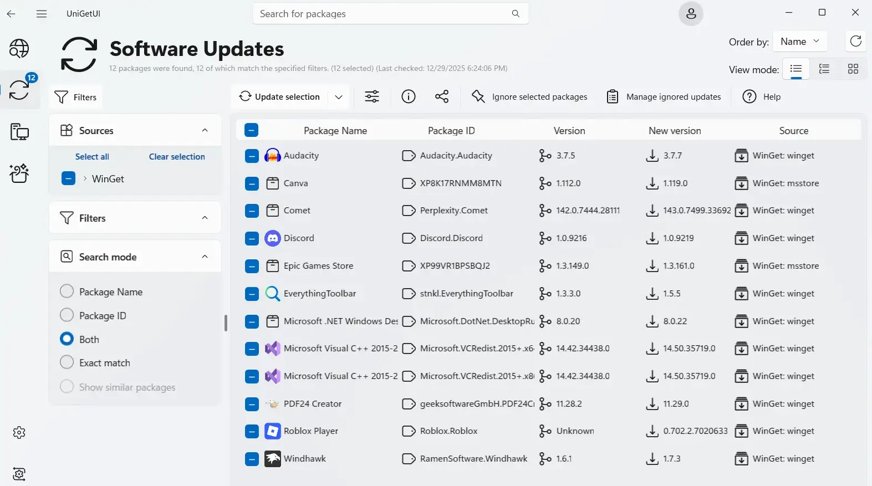Collapse the Filters panel section

[x=205, y=218]
